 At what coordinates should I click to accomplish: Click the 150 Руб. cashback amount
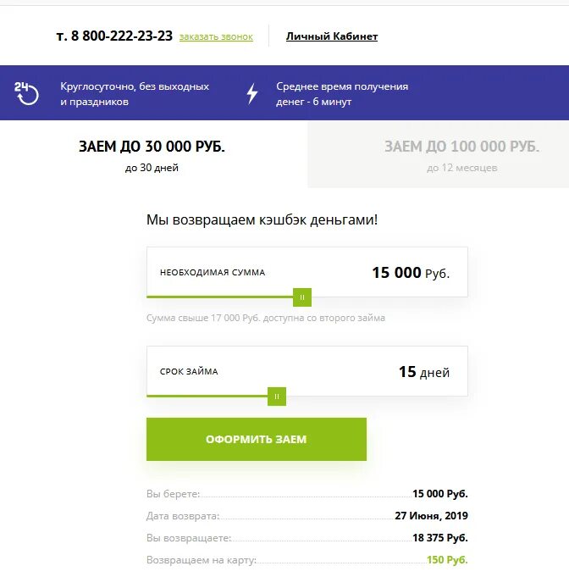tap(446, 560)
